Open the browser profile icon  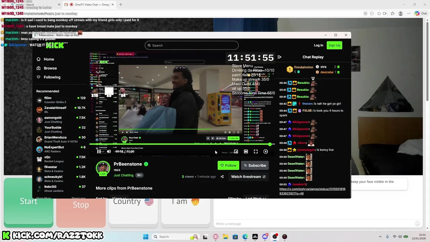pos(400,13)
